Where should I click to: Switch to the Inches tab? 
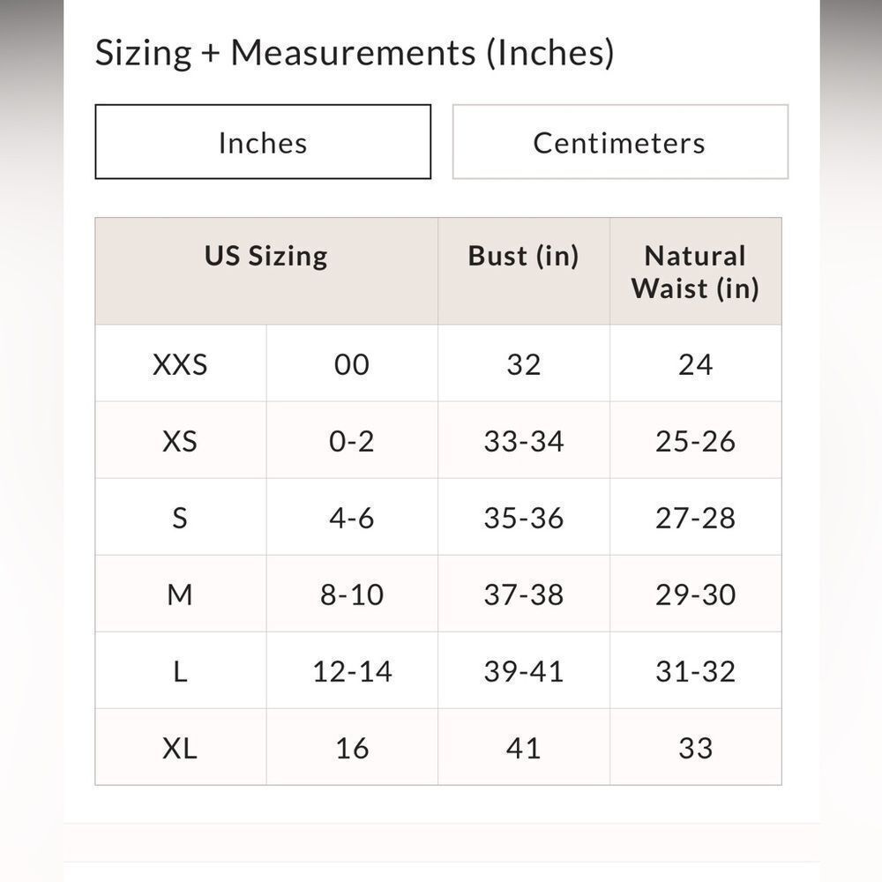263,142
